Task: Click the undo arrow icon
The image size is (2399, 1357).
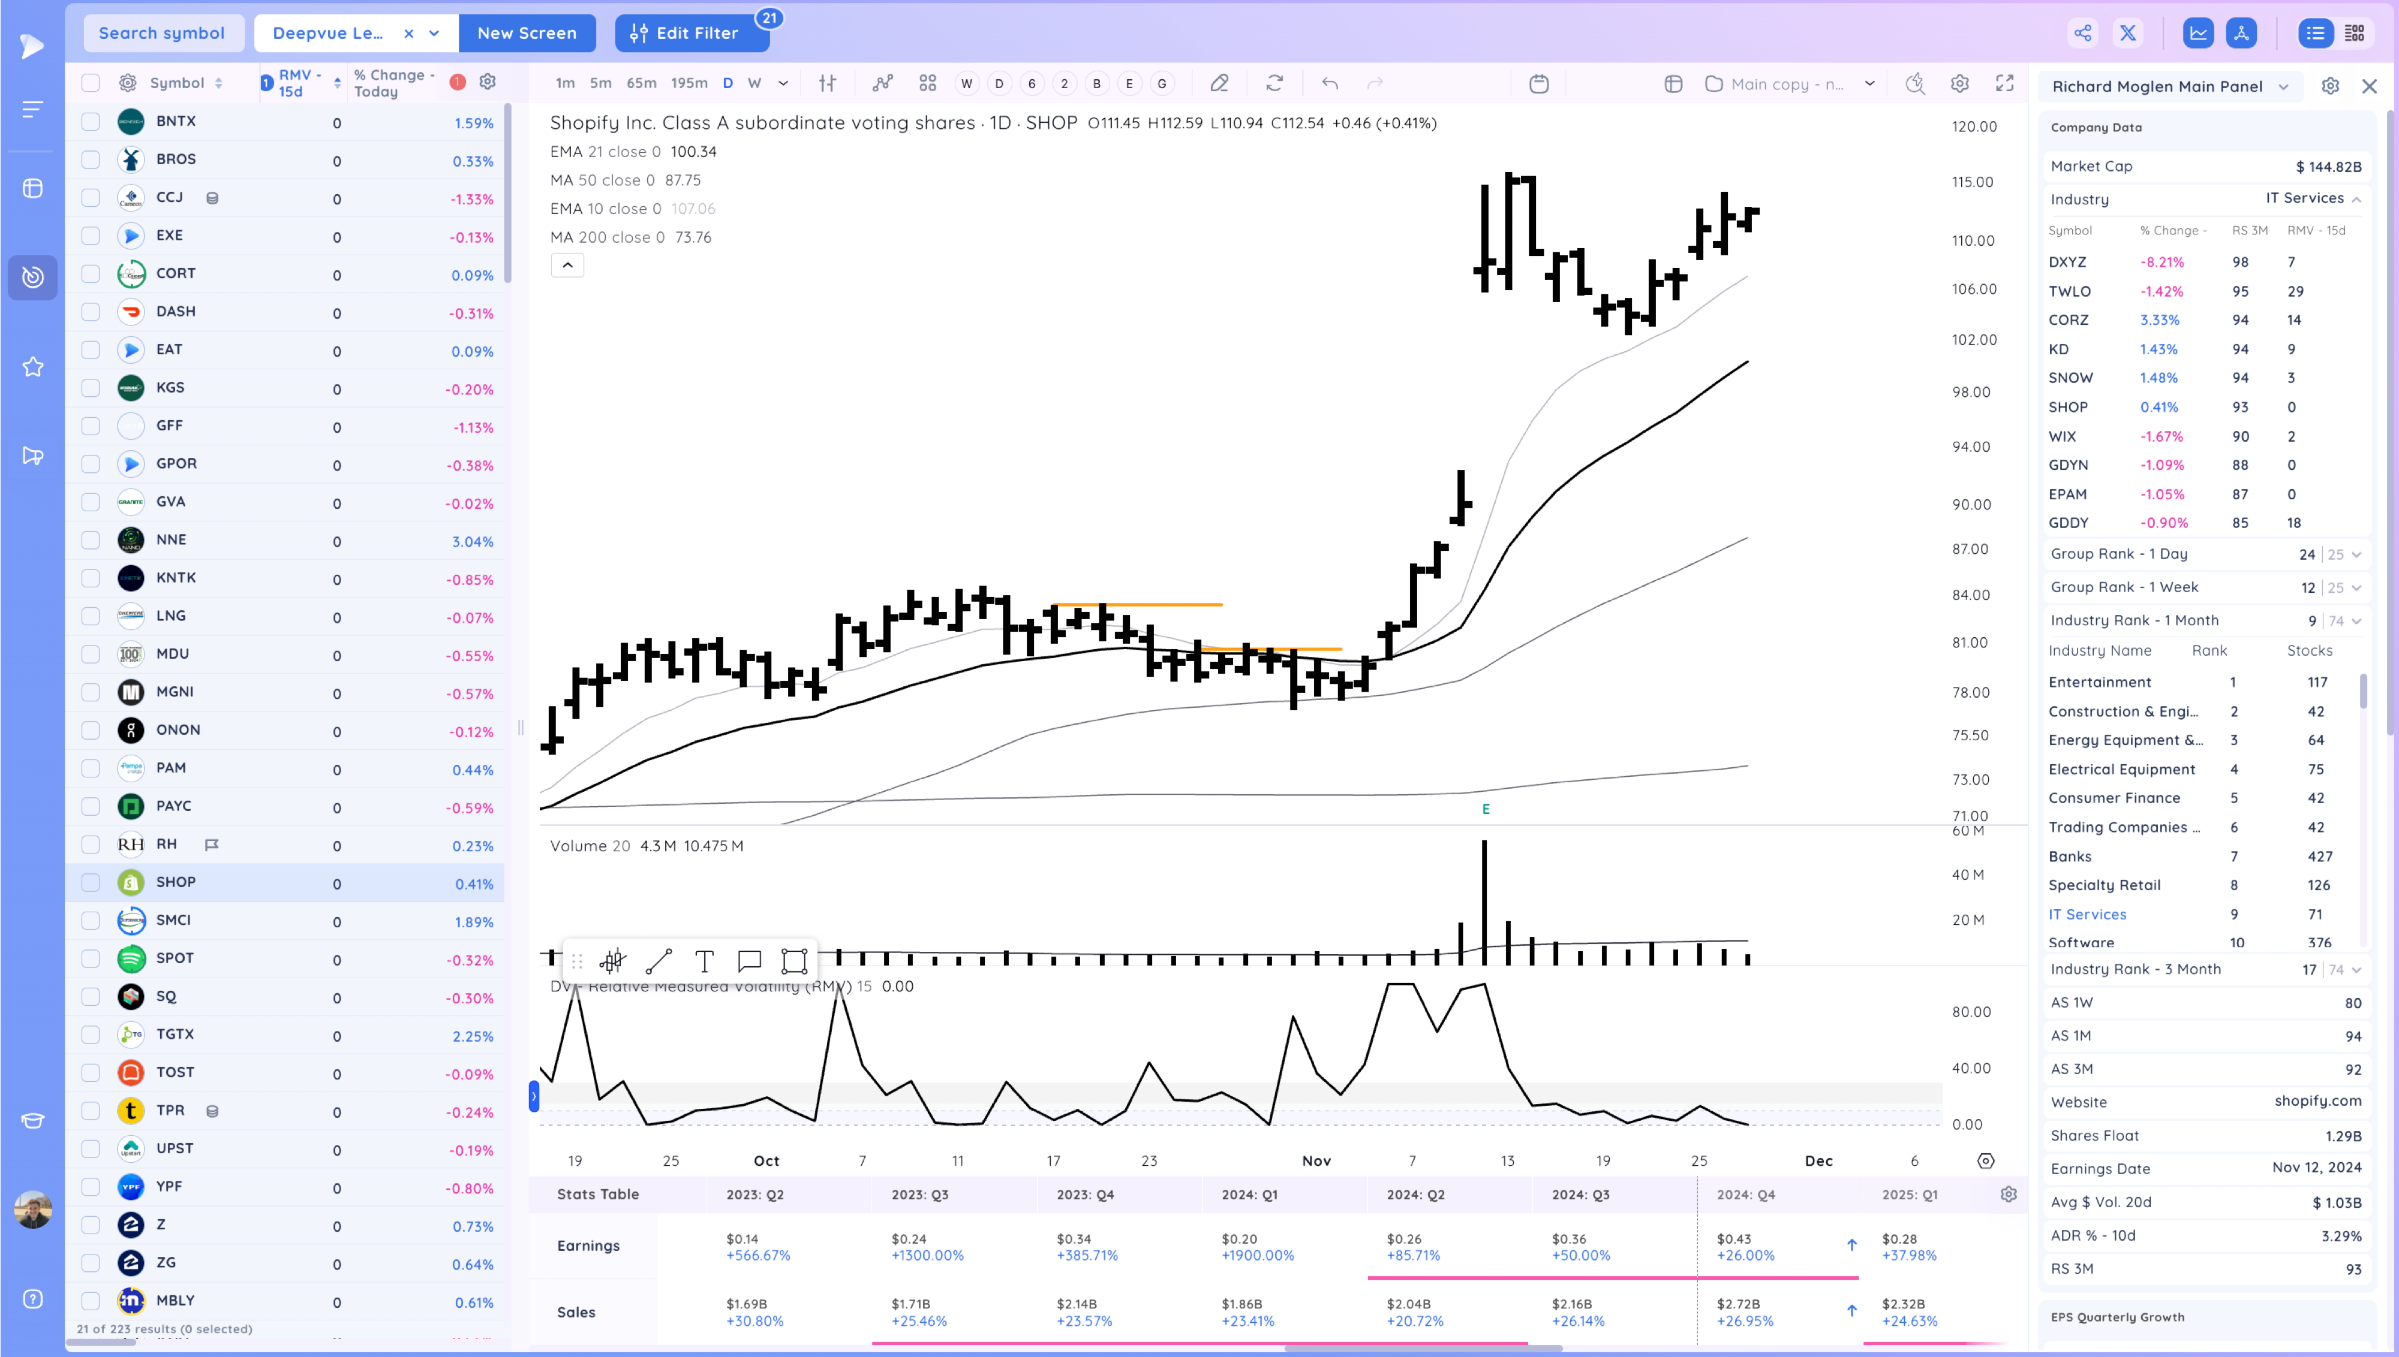Action: click(x=1330, y=84)
